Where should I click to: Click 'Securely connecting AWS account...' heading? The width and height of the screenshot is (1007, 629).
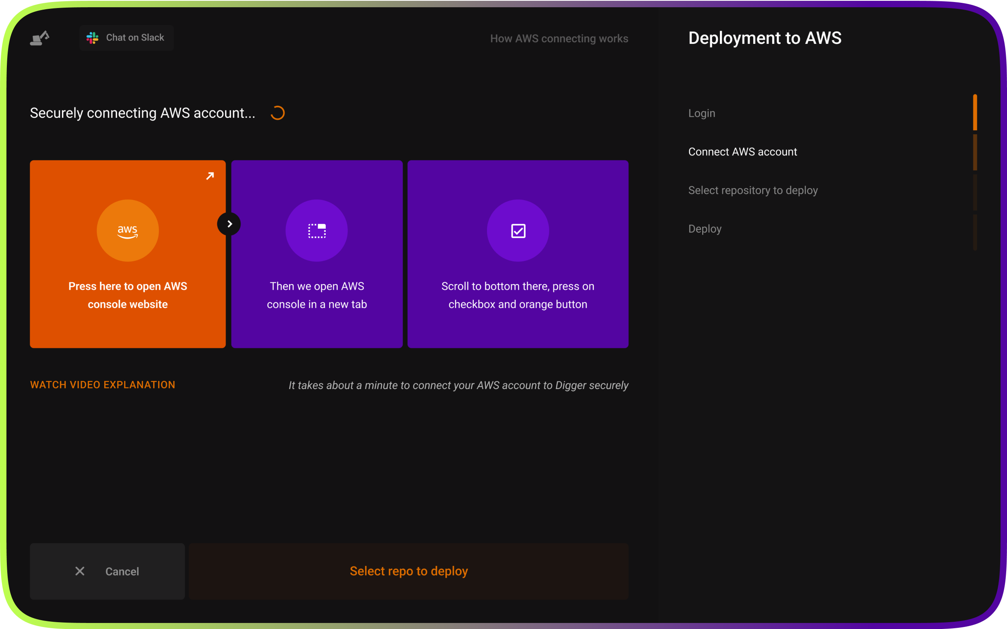(142, 113)
